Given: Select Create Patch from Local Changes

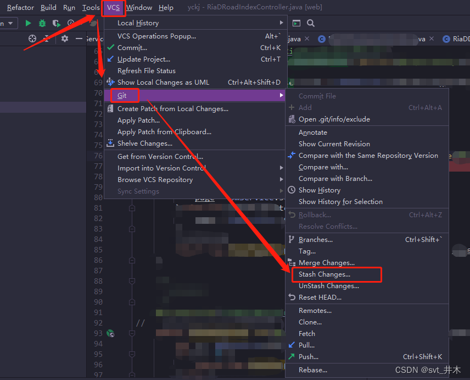Looking at the screenshot, I should 195,109.
